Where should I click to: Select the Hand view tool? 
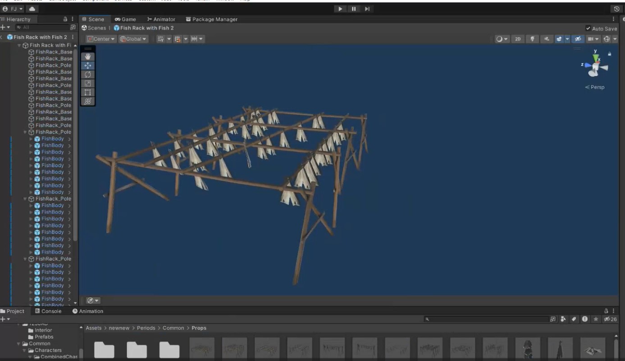pos(88,57)
